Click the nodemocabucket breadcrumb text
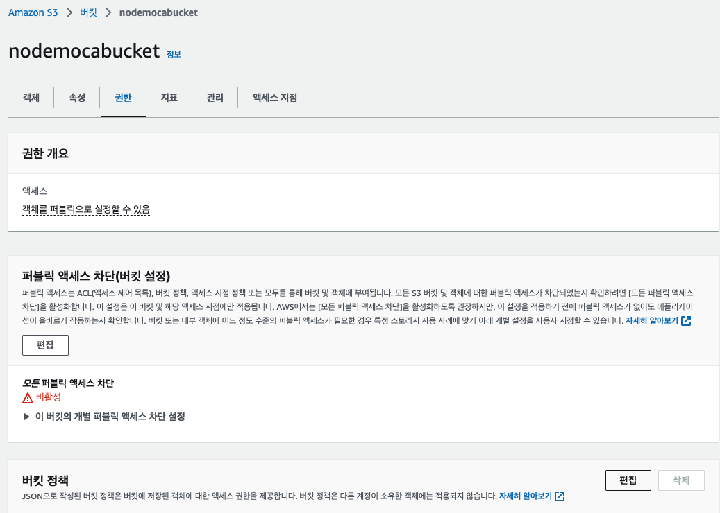The image size is (720, 513). point(158,12)
